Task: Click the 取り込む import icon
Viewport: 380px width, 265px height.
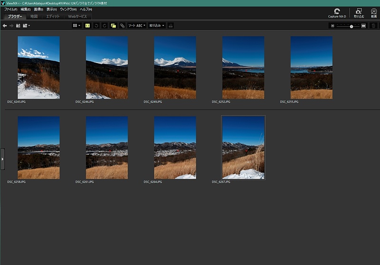Action: click(x=359, y=13)
